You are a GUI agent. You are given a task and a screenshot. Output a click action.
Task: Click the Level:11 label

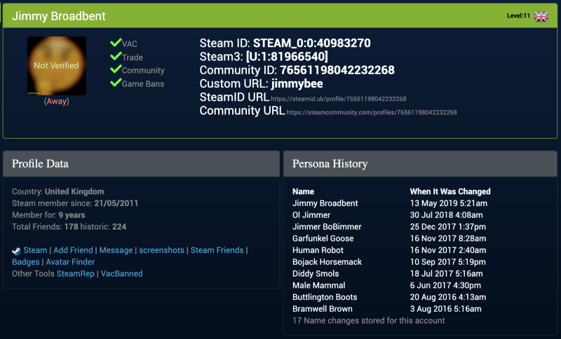518,15
